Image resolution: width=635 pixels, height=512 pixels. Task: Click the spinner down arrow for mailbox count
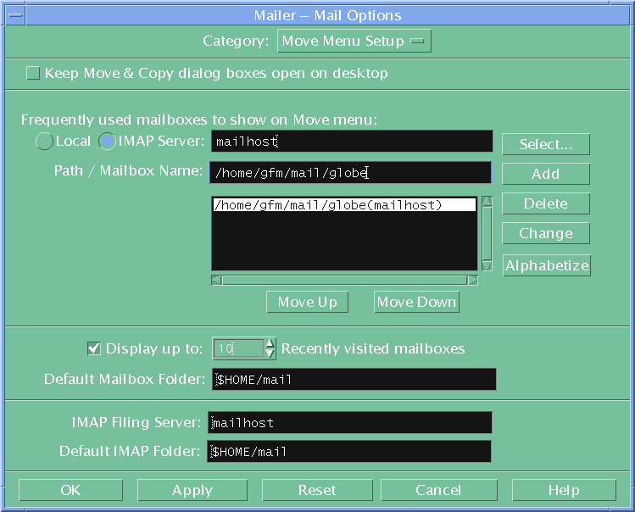270,353
